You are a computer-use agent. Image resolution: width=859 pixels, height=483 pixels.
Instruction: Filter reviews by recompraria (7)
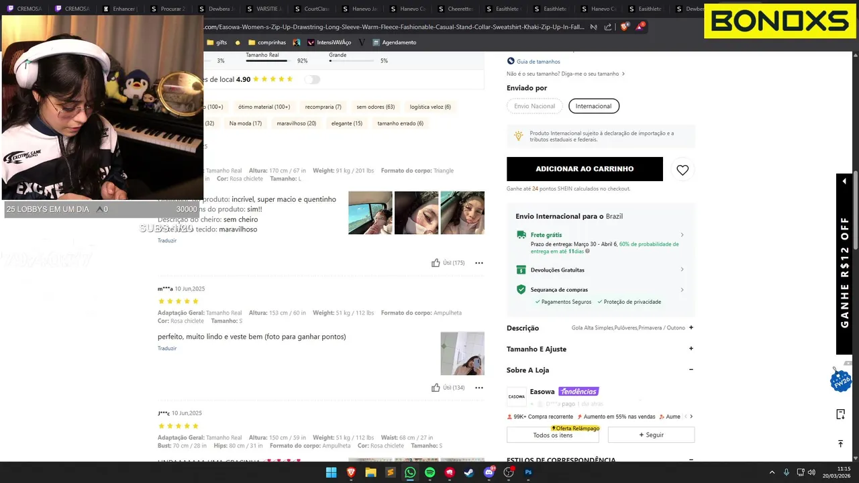coord(323,107)
